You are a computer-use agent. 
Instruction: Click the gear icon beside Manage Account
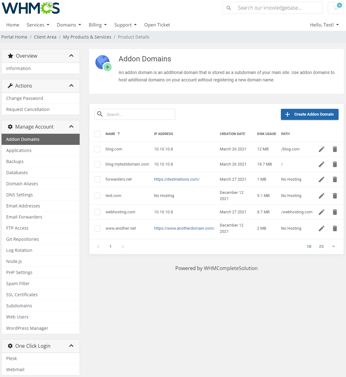coord(10,127)
